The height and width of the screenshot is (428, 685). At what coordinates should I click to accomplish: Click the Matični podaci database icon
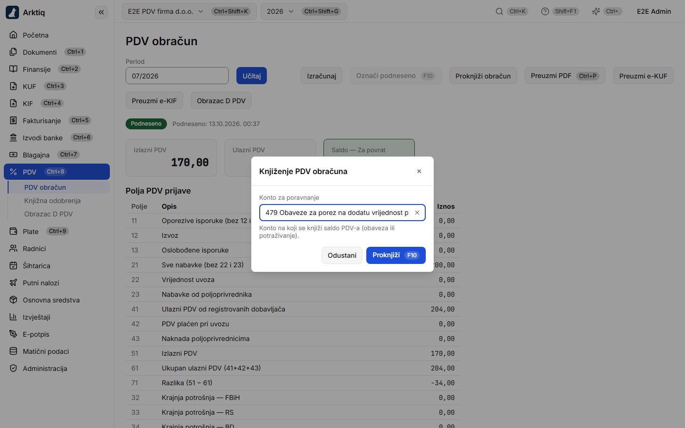pos(13,351)
